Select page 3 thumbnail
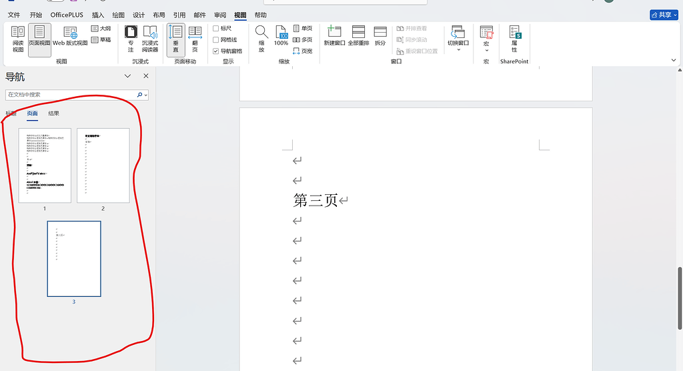This screenshot has width=683, height=371. (74, 259)
